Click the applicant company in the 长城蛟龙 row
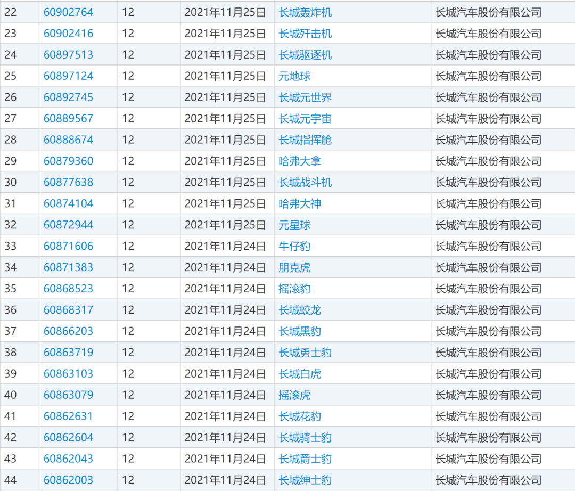Image resolution: width=575 pixels, height=491 pixels. [x=488, y=310]
